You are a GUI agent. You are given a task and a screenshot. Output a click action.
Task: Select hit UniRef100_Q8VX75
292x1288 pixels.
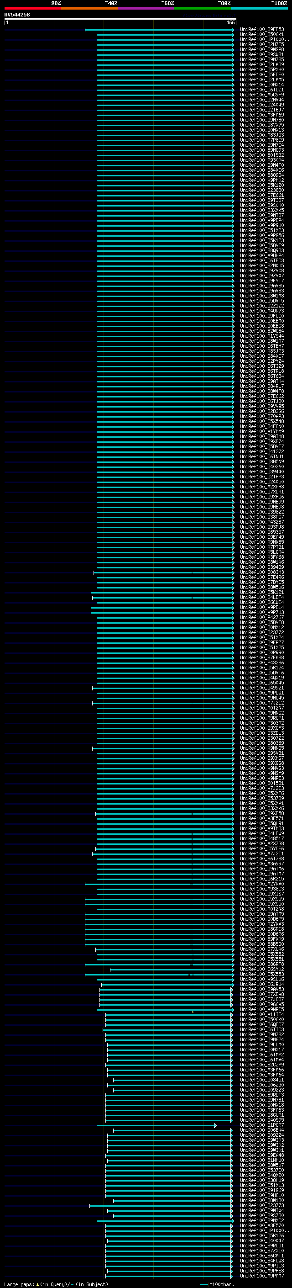tap(261, 125)
